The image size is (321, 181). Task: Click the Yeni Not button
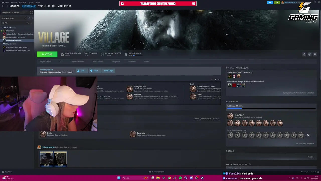pos(311,157)
